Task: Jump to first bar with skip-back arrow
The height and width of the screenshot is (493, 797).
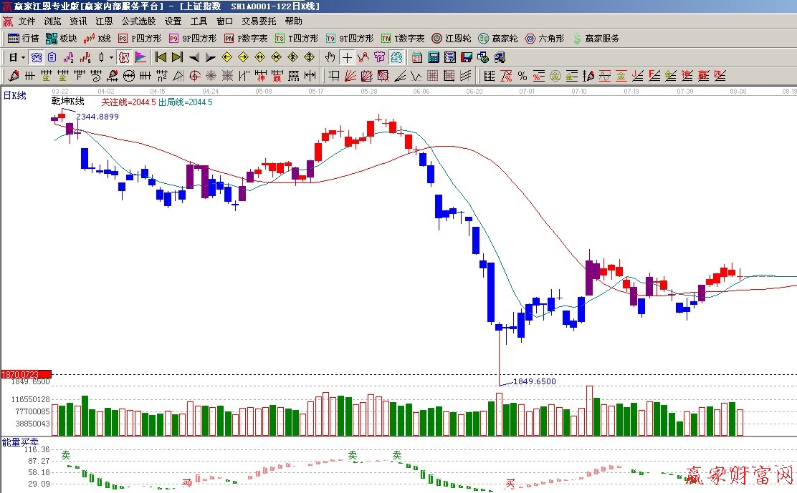Action: click(x=161, y=57)
